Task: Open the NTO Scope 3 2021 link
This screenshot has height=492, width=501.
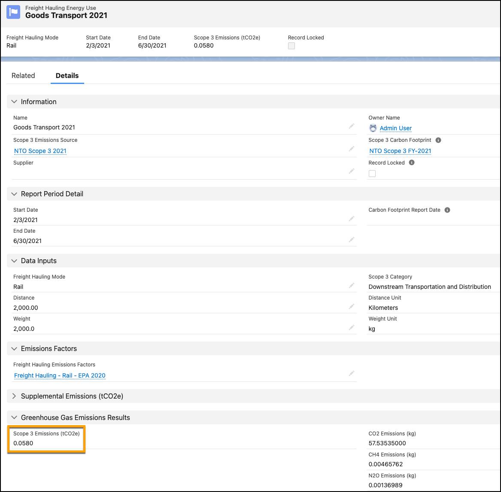Action: [40, 151]
